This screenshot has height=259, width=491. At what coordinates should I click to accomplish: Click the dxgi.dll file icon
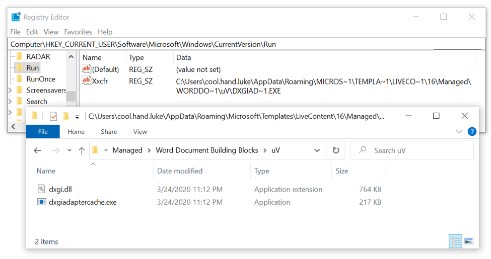click(x=42, y=190)
